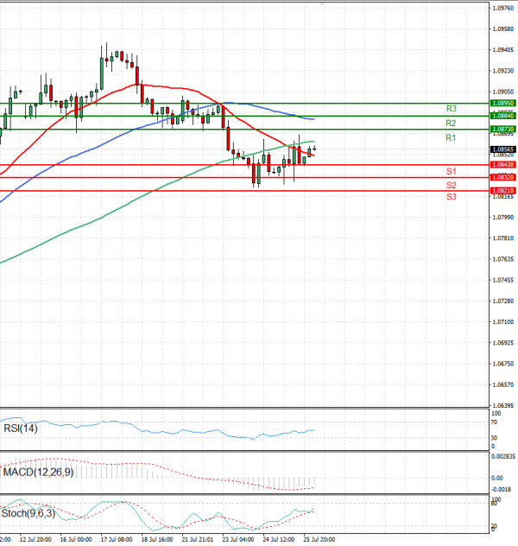Click the 1.07455 price axis value
Viewport: 518px width, 546px height.
coord(503,280)
